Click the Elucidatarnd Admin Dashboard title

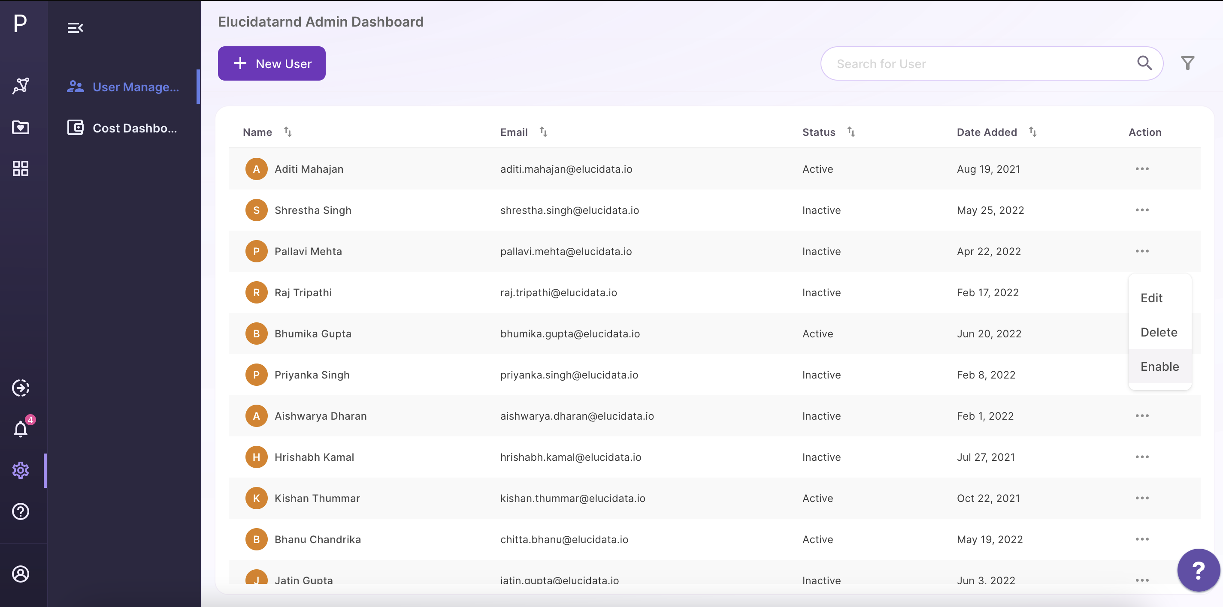pyautogui.click(x=321, y=22)
